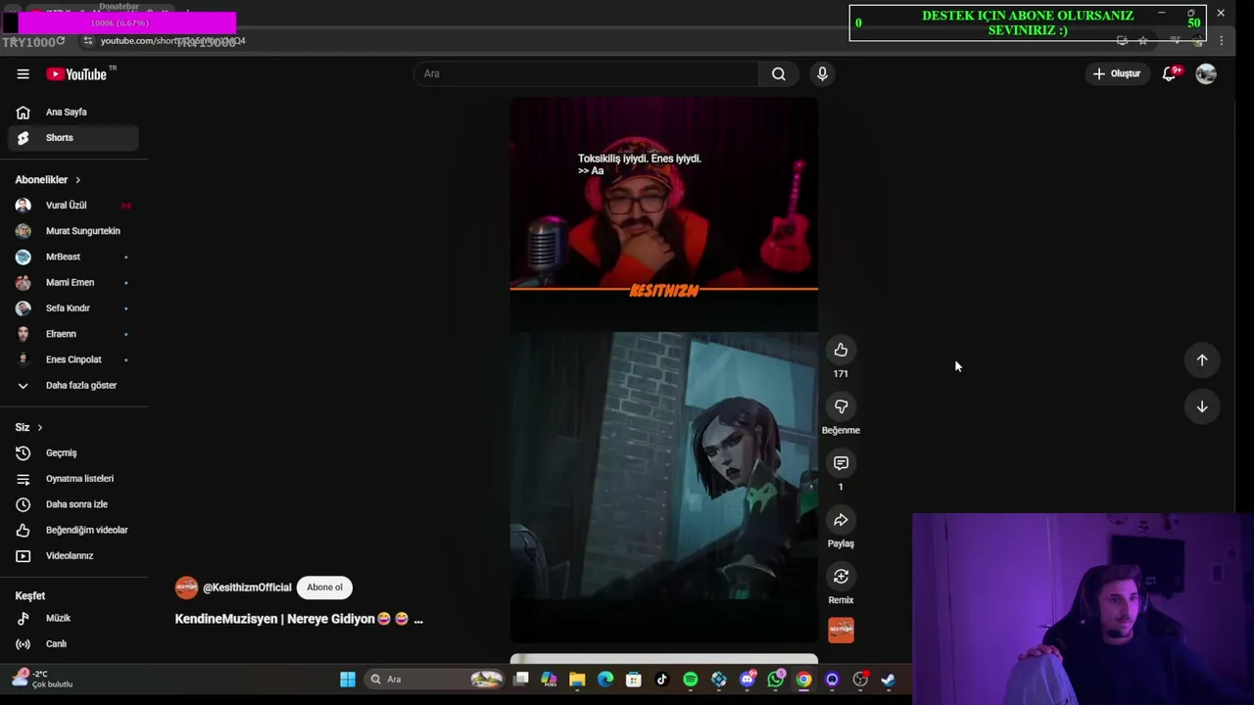Open Canlı under Keşfet
Viewport: 1254px width, 705px height.
[73, 644]
